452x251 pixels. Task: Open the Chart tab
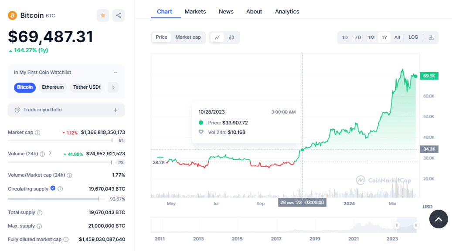point(164,11)
